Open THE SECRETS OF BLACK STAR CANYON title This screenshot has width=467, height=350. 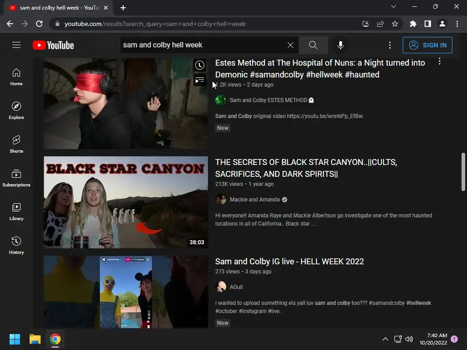pyautogui.click(x=306, y=168)
